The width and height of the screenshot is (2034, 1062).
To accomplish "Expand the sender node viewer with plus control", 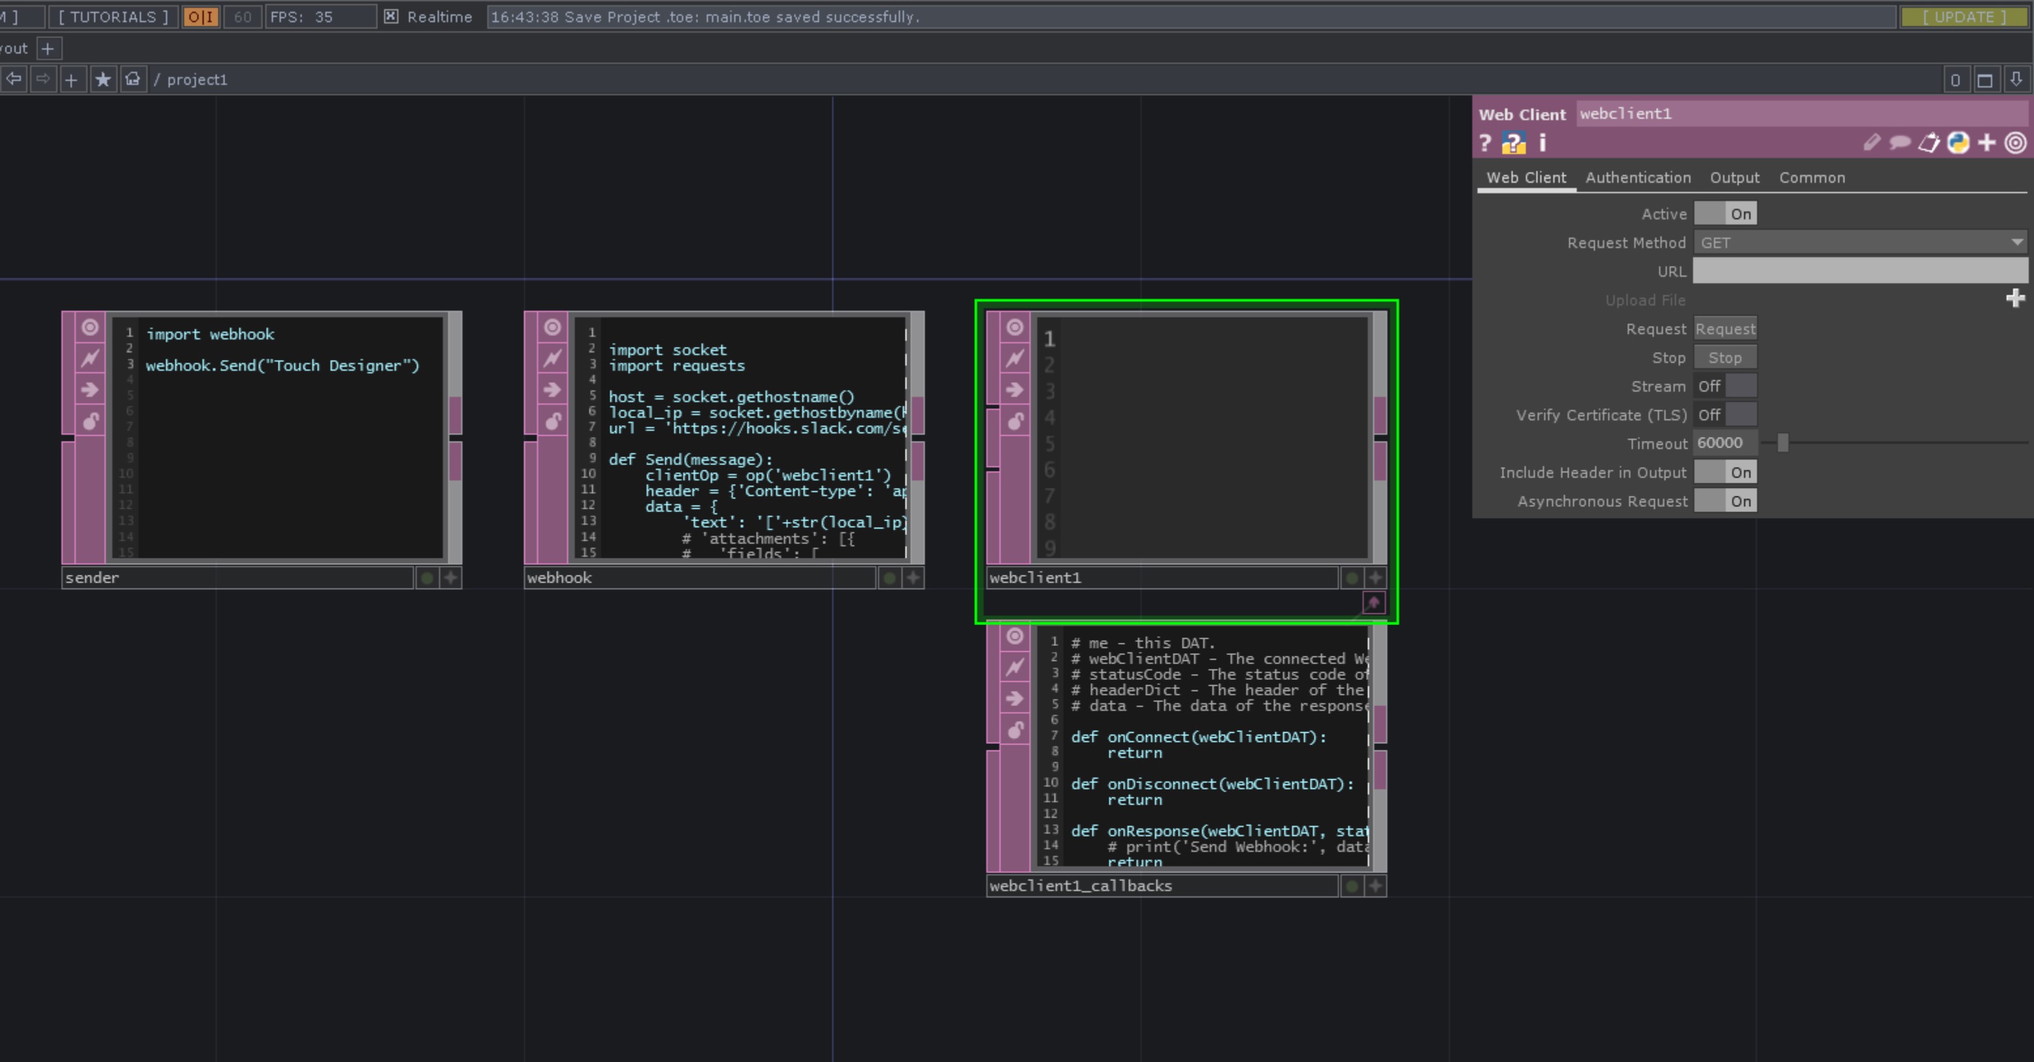I will 450,578.
